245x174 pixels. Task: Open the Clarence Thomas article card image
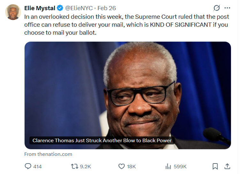[127, 89]
